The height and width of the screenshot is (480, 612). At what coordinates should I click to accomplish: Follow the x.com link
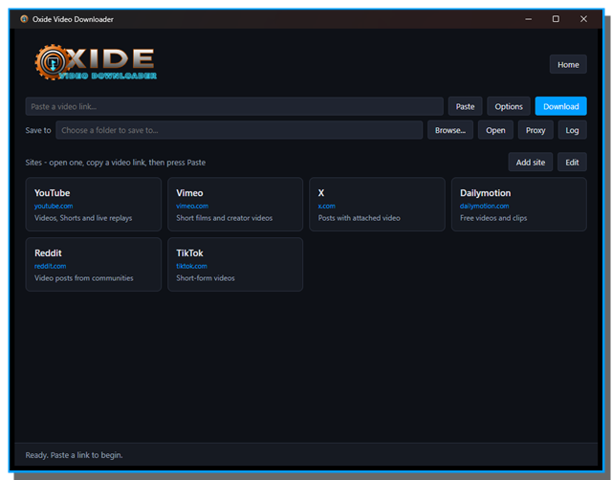(x=326, y=206)
